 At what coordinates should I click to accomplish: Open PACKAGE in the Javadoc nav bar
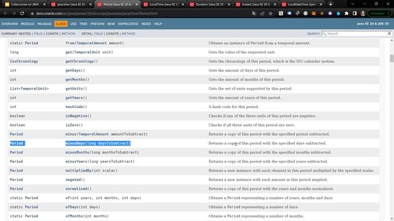pos(44,24)
